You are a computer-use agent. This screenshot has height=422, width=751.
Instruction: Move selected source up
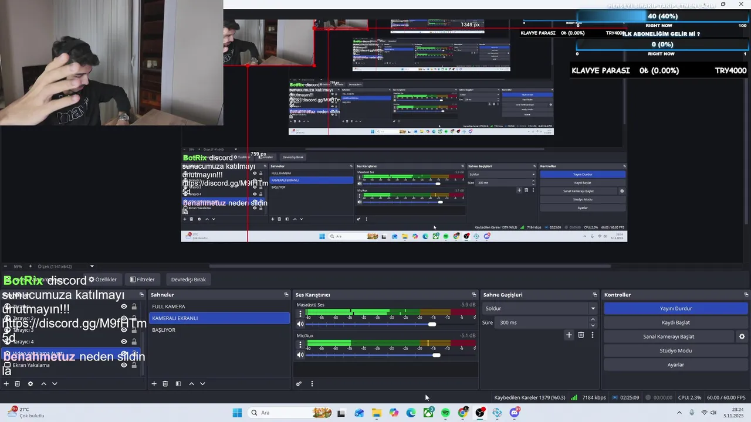(43, 384)
